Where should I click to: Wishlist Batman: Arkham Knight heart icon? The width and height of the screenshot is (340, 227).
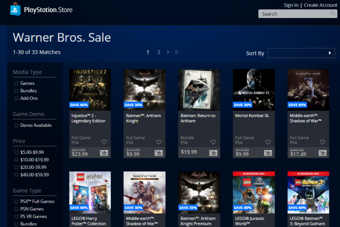[x=159, y=142]
